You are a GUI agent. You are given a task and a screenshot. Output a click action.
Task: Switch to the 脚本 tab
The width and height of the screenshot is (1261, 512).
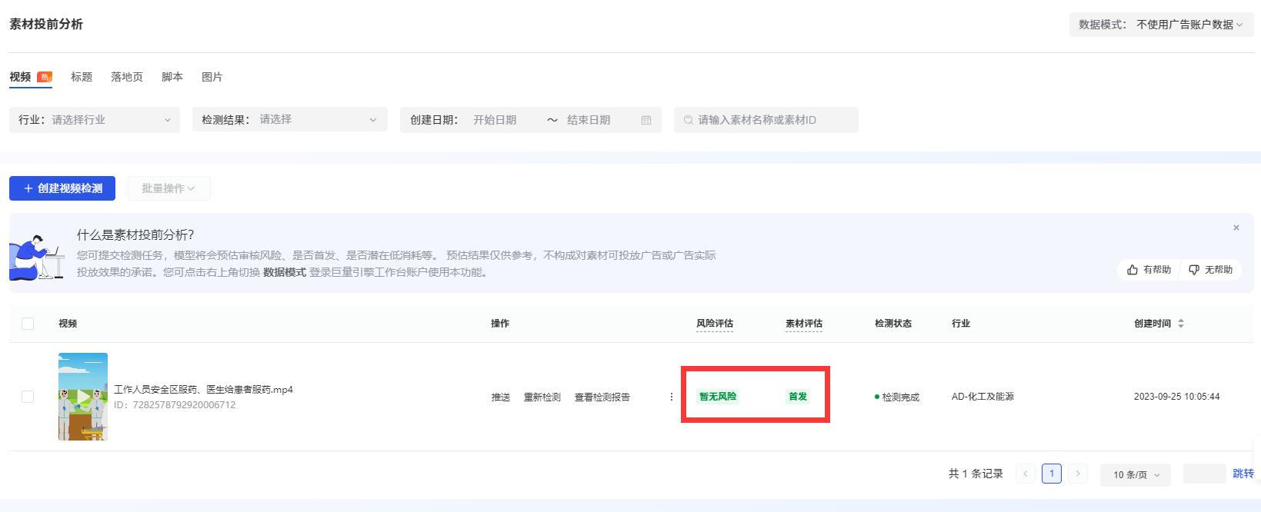[172, 77]
